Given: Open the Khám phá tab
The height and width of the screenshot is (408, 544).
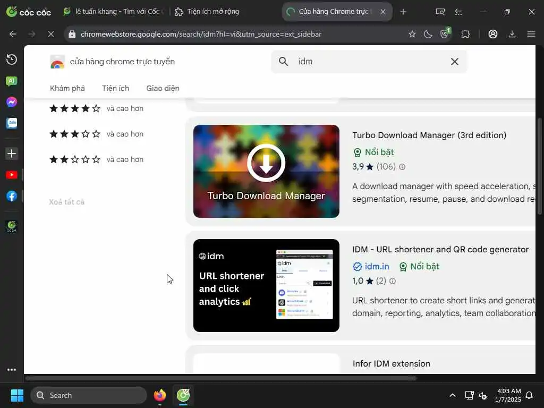Looking at the screenshot, I should point(67,88).
